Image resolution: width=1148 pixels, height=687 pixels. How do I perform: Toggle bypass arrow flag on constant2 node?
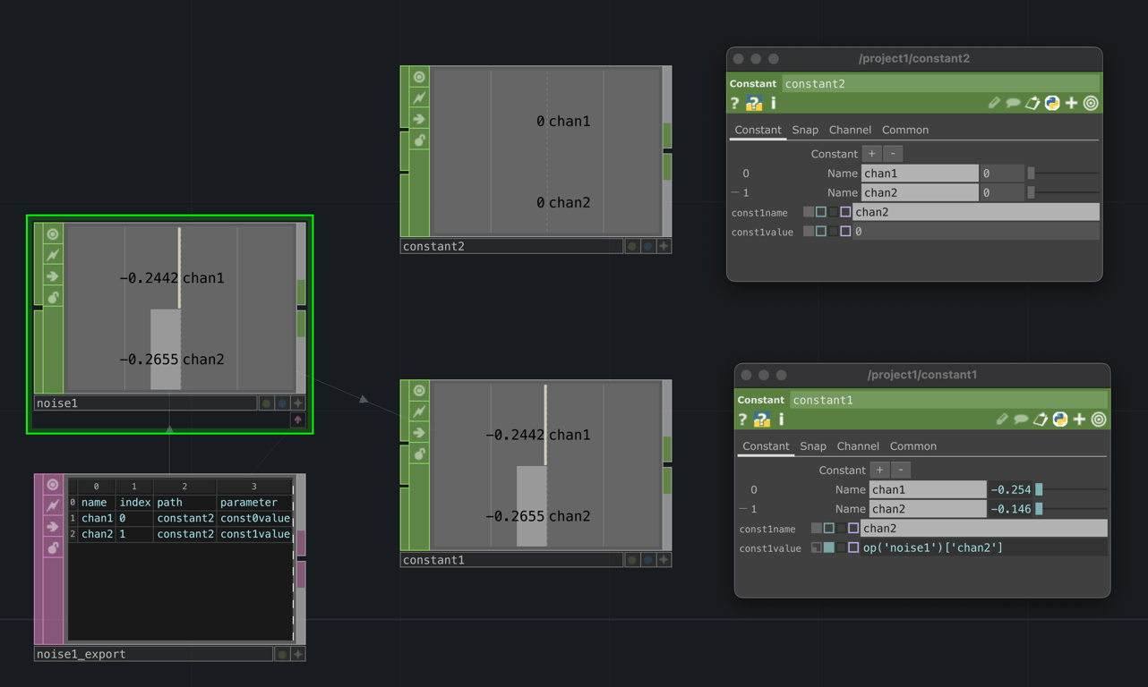coord(419,119)
